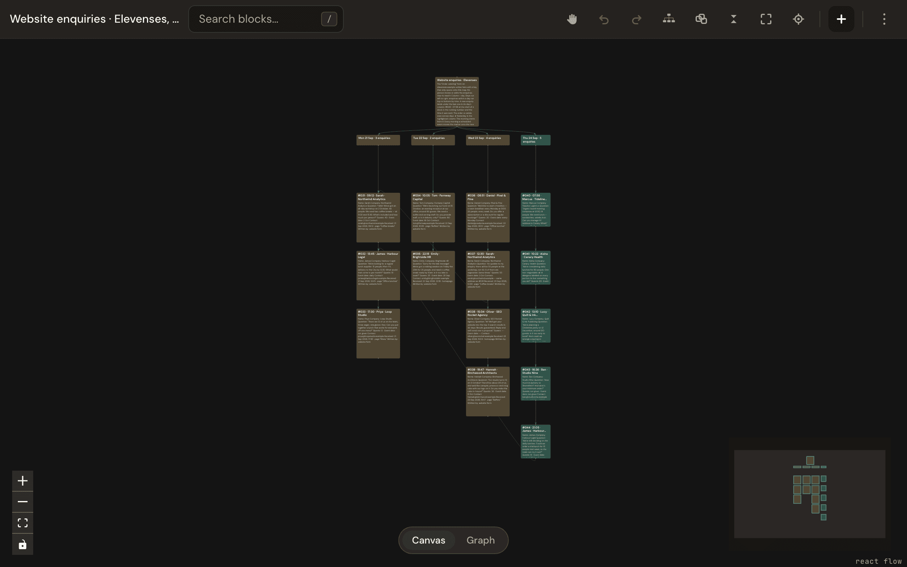Select block #037 Sarah Northwind Analytics

pos(488,275)
